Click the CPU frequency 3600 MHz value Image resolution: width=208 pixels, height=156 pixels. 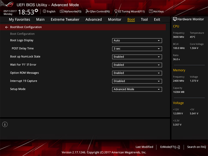(x=179, y=37)
